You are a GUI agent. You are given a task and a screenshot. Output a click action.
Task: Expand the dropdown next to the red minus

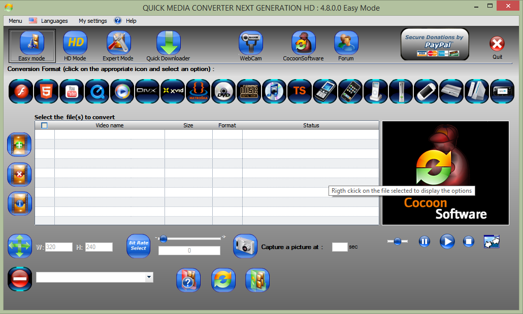pyautogui.click(x=149, y=277)
